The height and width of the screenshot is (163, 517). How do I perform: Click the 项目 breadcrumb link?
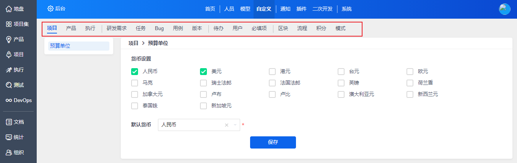coord(133,43)
